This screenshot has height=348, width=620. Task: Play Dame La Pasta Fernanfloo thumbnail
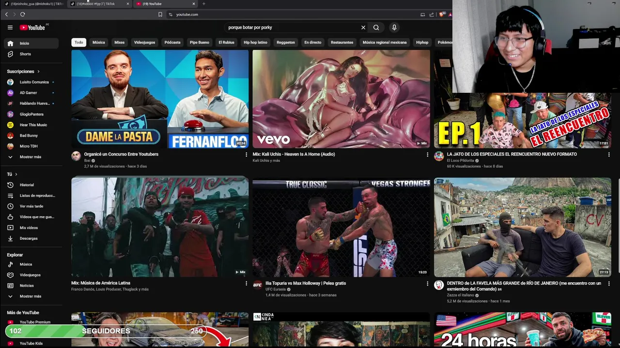click(160, 99)
